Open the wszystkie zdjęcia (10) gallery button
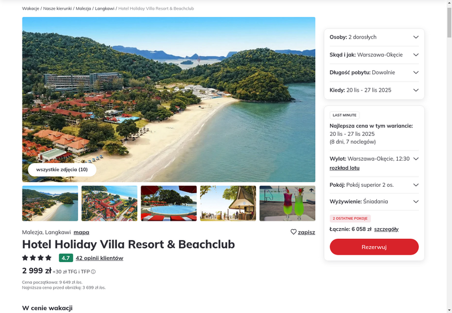 pyautogui.click(x=62, y=169)
